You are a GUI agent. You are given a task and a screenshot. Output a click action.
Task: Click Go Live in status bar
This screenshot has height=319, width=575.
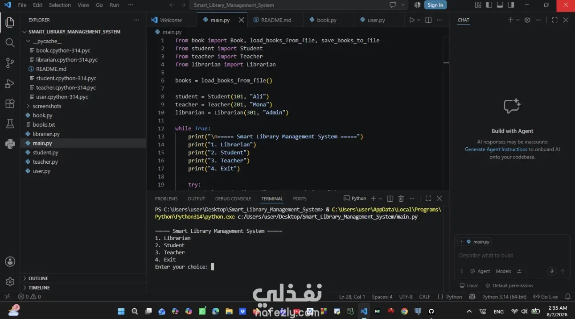[x=546, y=297]
